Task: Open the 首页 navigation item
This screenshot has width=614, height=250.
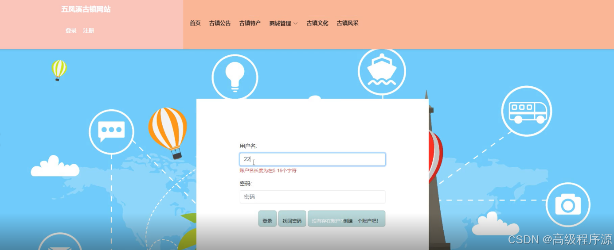Action: (x=195, y=23)
